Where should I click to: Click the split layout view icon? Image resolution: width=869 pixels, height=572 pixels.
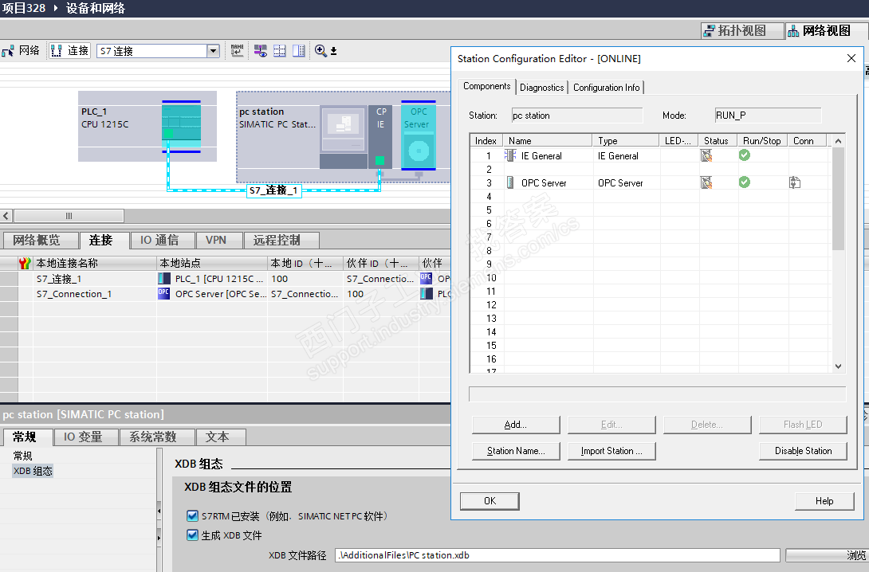click(x=299, y=50)
